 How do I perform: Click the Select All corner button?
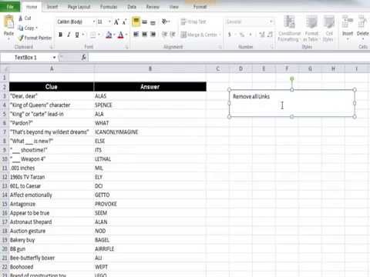tap(5, 68)
